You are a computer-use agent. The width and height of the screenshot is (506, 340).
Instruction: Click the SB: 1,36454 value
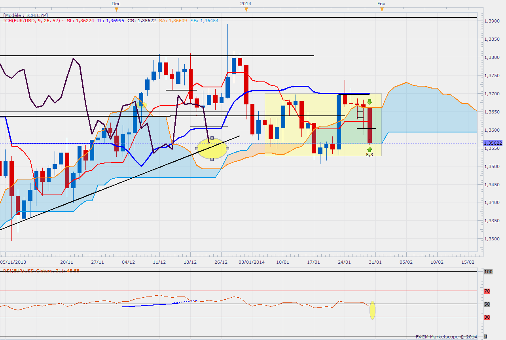tap(203, 20)
